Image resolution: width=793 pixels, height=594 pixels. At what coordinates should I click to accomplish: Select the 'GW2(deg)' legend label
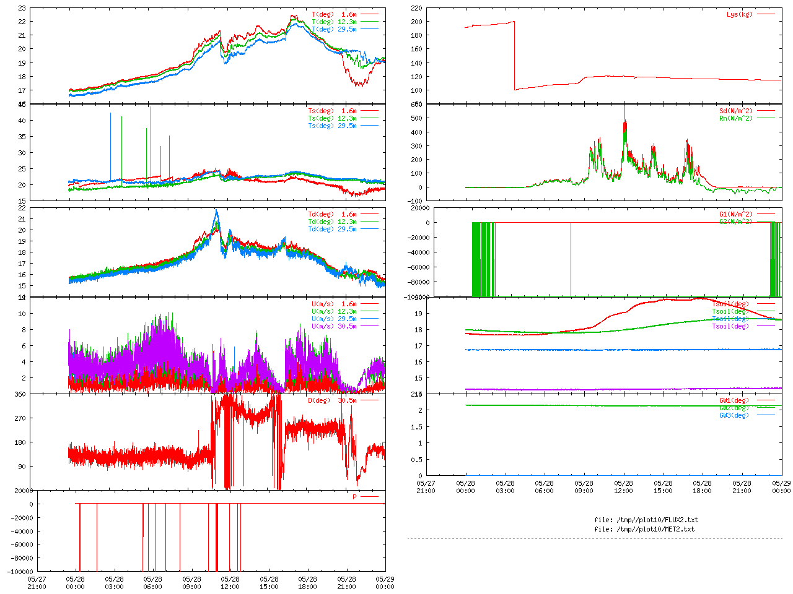pyautogui.click(x=734, y=408)
